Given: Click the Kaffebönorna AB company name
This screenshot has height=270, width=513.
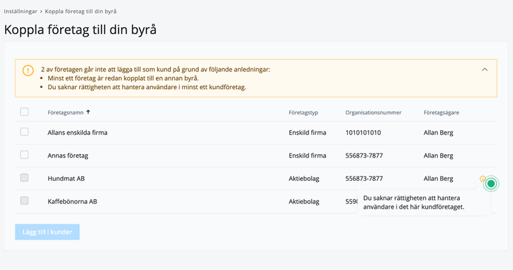Looking at the screenshot, I should 72,202.
